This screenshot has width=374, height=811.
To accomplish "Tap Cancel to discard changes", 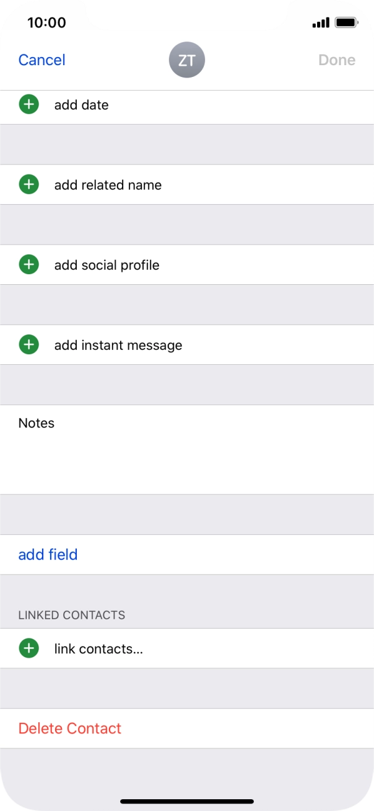I will pyautogui.click(x=41, y=60).
